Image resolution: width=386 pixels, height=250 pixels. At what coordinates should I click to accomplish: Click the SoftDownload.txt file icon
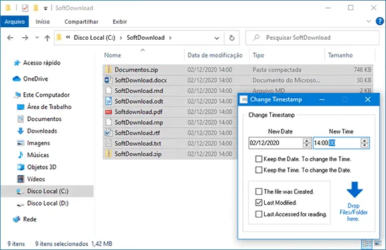(x=108, y=143)
